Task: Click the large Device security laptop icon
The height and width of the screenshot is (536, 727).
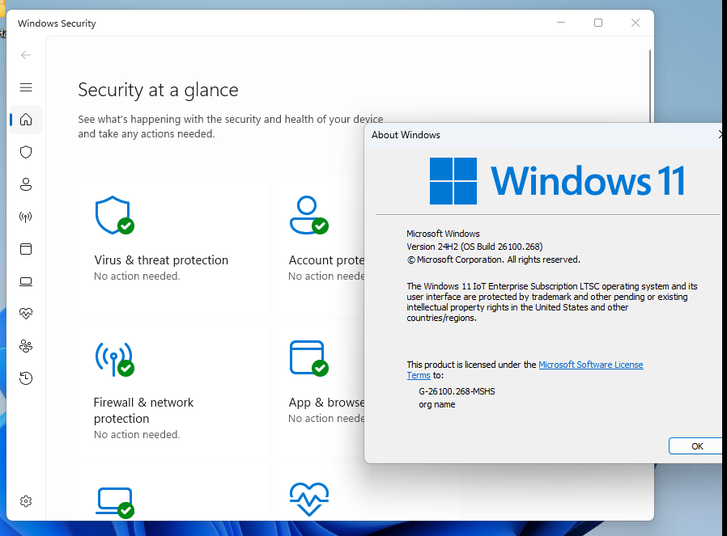Action: pyautogui.click(x=114, y=503)
